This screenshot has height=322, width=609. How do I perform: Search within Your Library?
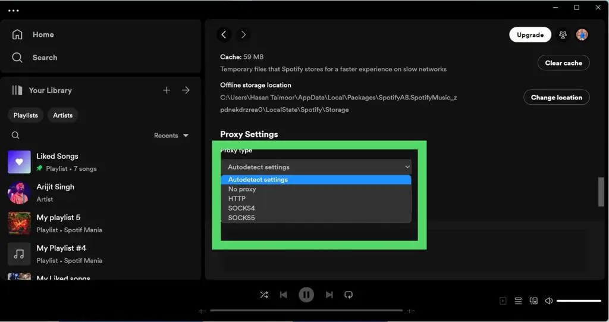(15, 135)
